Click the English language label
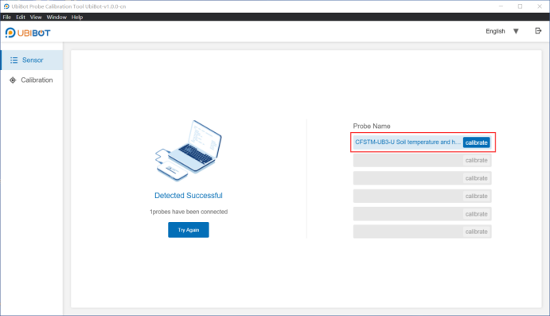This screenshot has width=550, height=316. pos(495,31)
